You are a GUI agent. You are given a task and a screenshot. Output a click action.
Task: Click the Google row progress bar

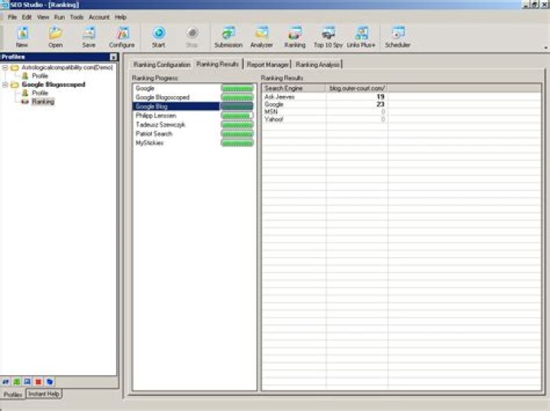coord(237,88)
